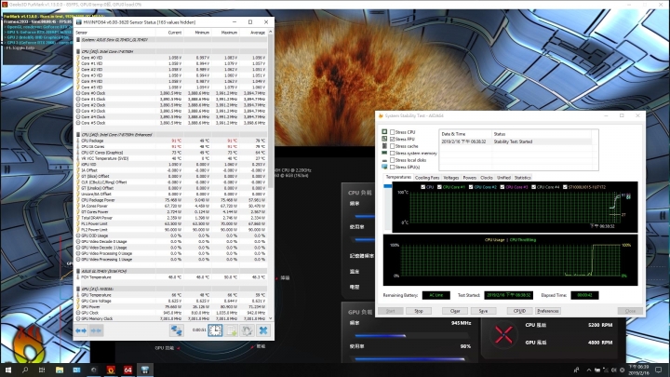Click the GPU usage bar at 90%
Viewport: 670px width, 377px height.
[413, 359]
